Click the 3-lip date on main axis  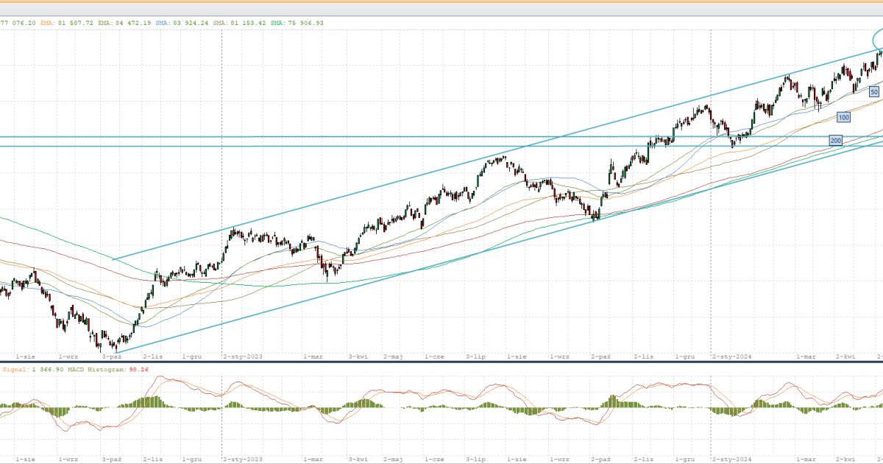[476, 356]
